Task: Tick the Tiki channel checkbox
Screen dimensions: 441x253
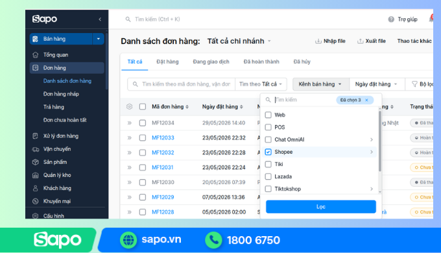Action: coord(268,164)
